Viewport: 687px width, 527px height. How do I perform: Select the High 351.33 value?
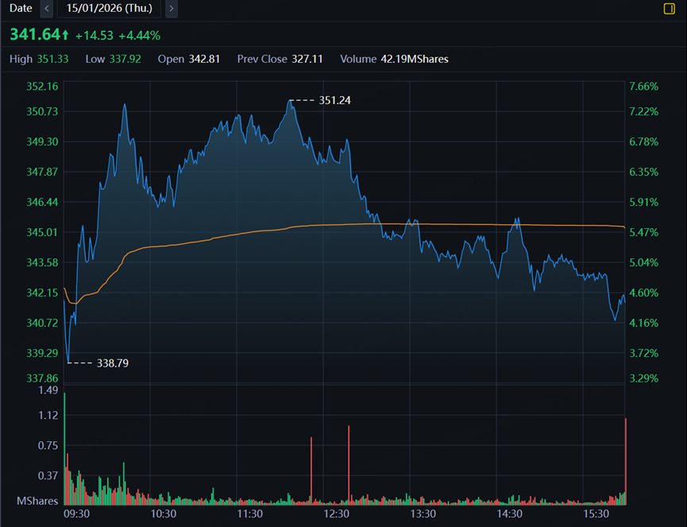click(54, 59)
